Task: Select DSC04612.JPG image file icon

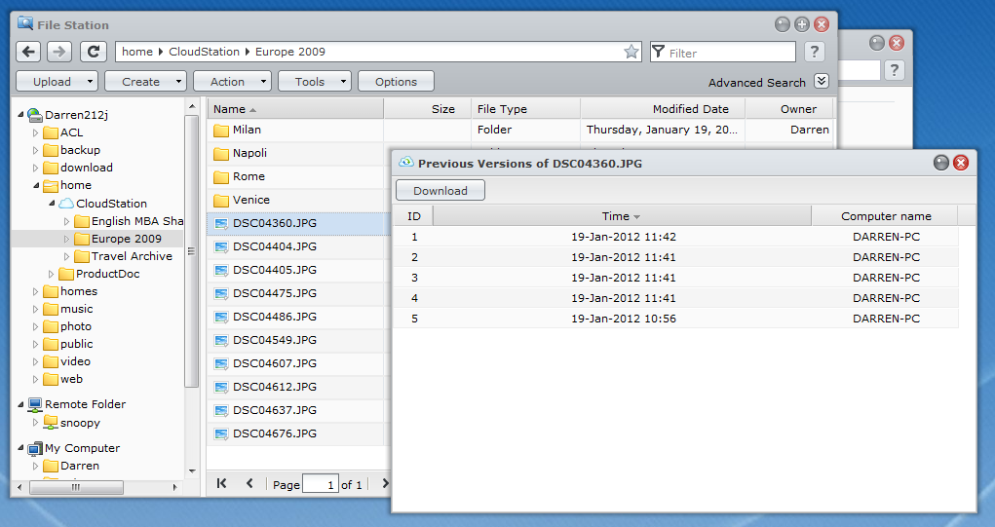Action: coord(221,387)
